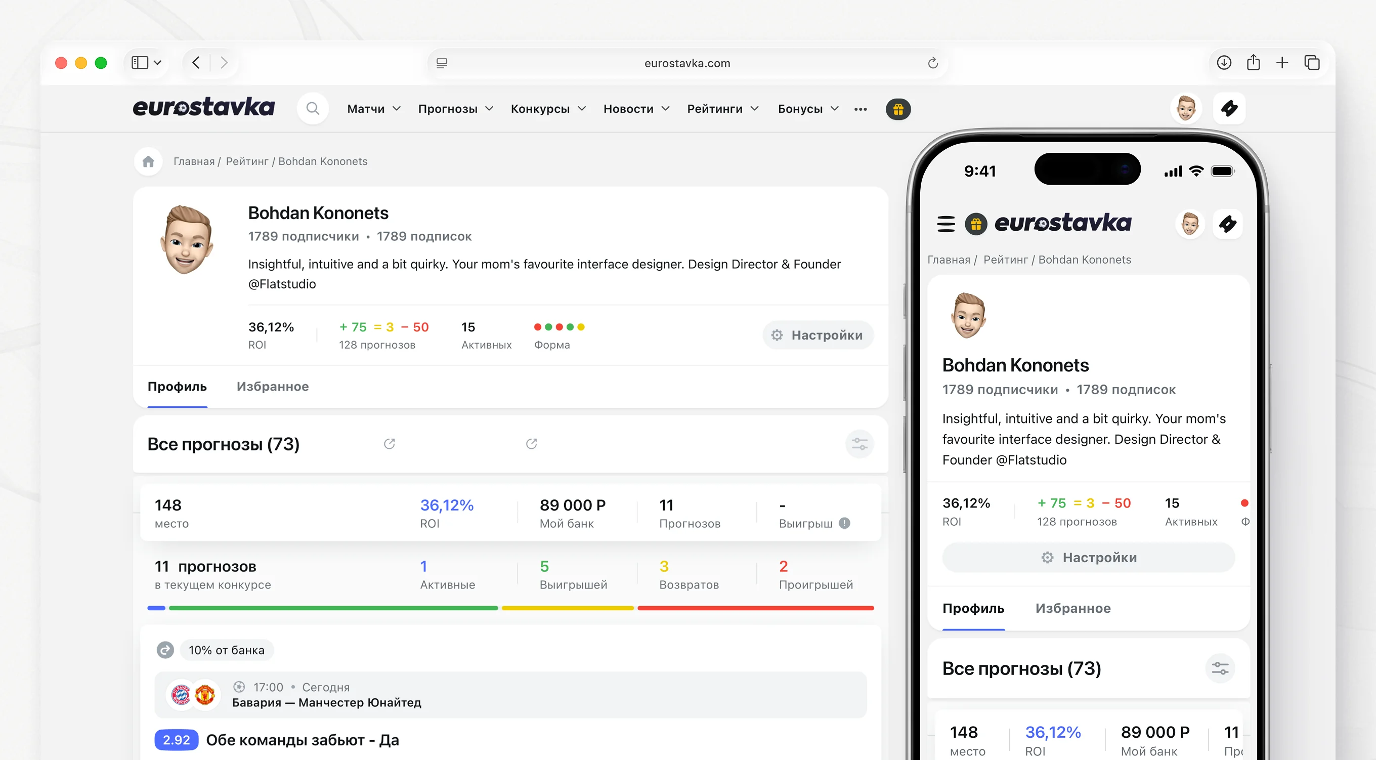The width and height of the screenshot is (1376, 760).
Task: Tap the hamburger menu icon on phone
Action: click(x=945, y=224)
